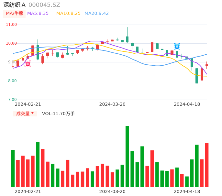Click the first green volume bar
The image size is (222, 196).
tap(13, 168)
